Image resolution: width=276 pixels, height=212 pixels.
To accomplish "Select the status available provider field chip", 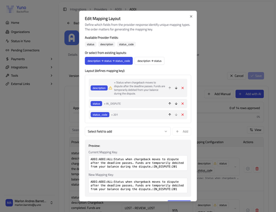I will coord(91,44).
